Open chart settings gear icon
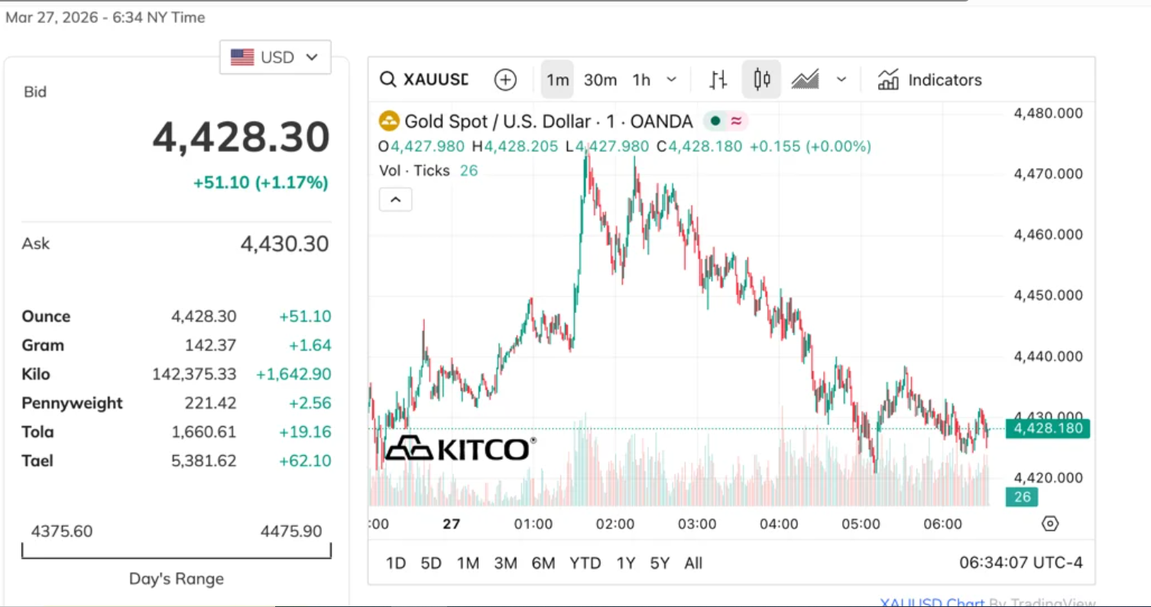 [1050, 524]
